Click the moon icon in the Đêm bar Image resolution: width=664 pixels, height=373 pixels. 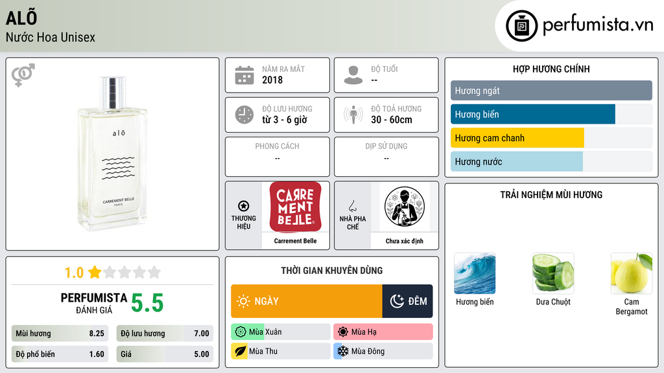[x=397, y=301]
